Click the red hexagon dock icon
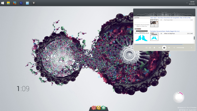This screenshot has height=111, width=197. (x=93, y=108)
